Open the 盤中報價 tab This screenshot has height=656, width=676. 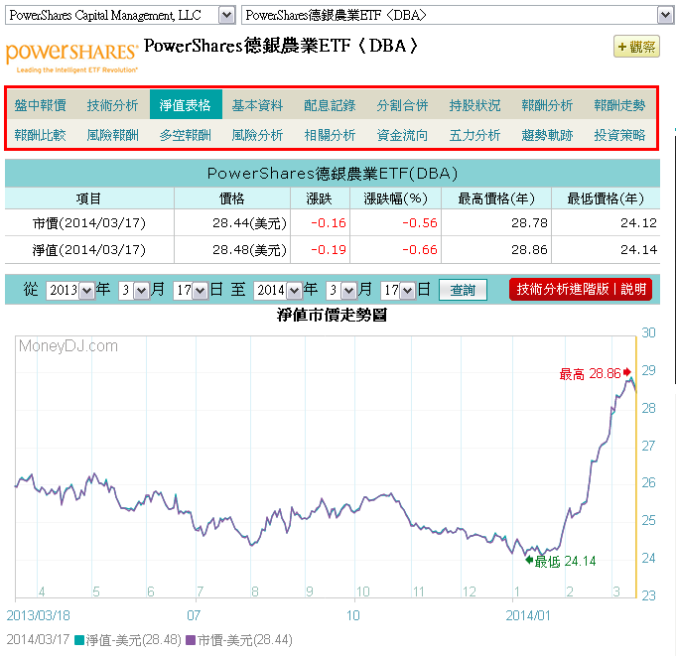41,105
